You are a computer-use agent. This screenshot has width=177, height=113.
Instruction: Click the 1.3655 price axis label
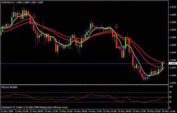coord(173,22)
